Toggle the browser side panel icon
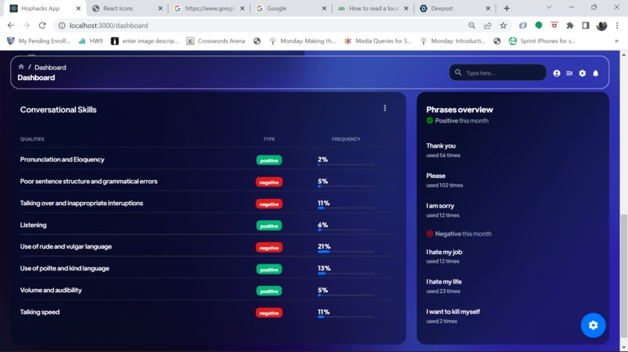 coord(586,26)
